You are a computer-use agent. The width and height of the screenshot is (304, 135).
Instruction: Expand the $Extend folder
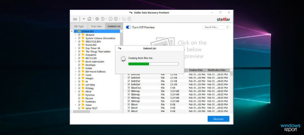pyautogui.click(x=75, y=35)
